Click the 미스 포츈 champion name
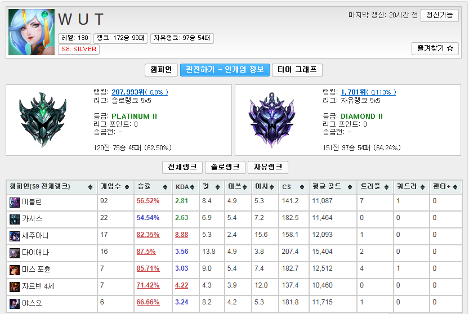Image resolution: width=469 pixels, height=314 pixels. (36, 270)
